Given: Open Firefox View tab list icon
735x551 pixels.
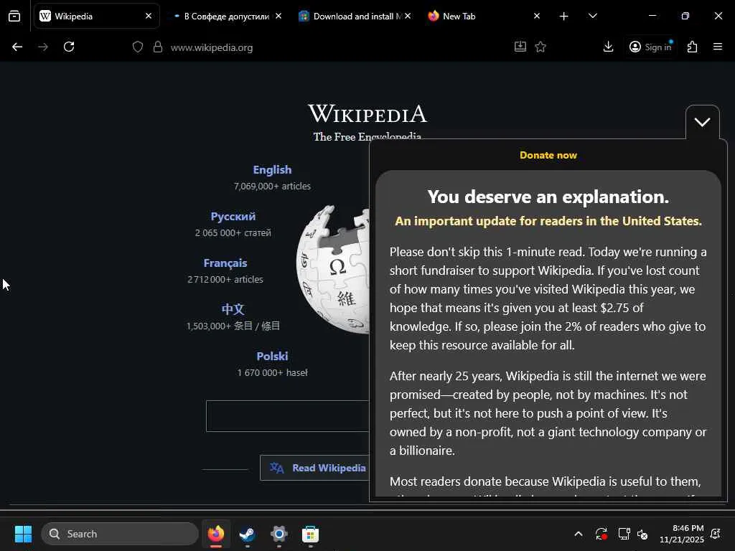Looking at the screenshot, I should coord(14,17).
